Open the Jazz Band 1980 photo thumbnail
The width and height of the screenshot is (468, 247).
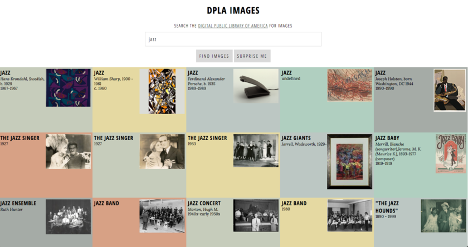pyautogui.click(x=350, y=215)
